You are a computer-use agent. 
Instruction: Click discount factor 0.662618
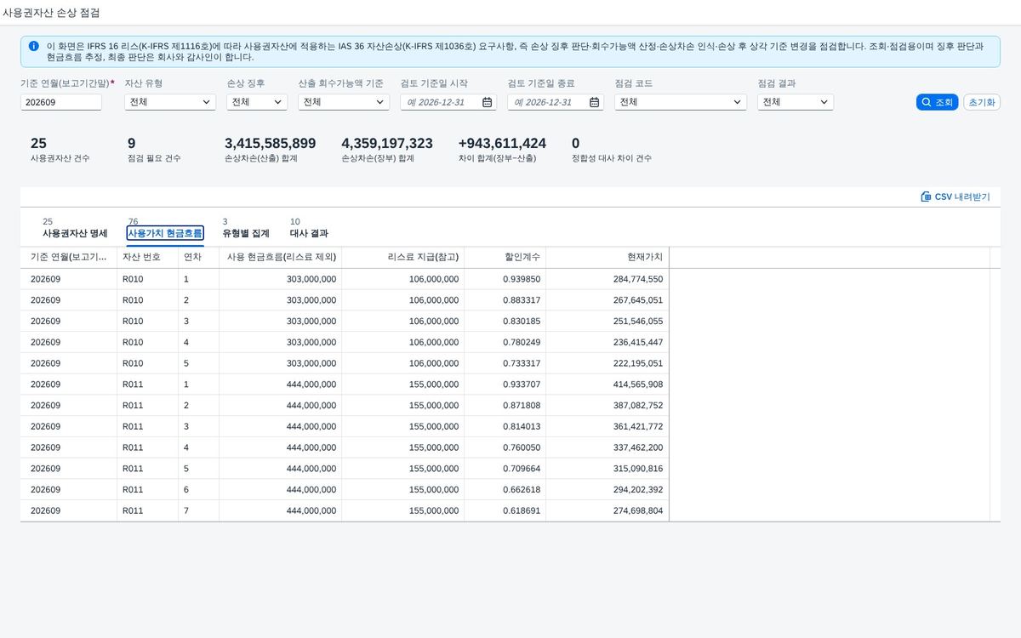pyautogui.click(x=521, y=490)
